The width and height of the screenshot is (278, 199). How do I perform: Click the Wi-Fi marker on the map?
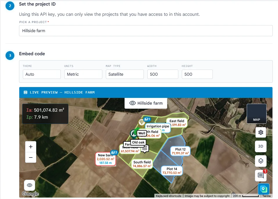point(141,122)
